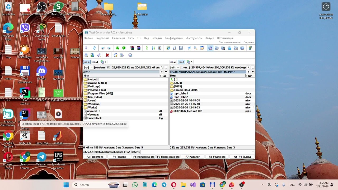Image resolution: width=338 pixels, height=190 pixels.
Task: Select network drive button in right panel
Action: [190, 62]
